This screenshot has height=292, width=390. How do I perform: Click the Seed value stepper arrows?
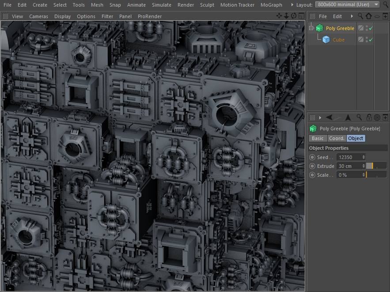point(363,157)
